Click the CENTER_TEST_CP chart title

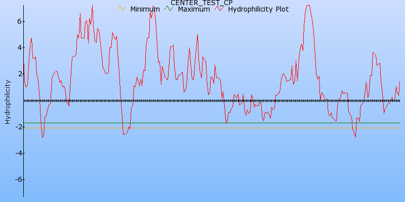[x=201, y=3]
